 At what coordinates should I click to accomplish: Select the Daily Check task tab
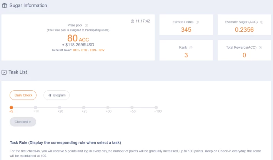coord(23,95)
